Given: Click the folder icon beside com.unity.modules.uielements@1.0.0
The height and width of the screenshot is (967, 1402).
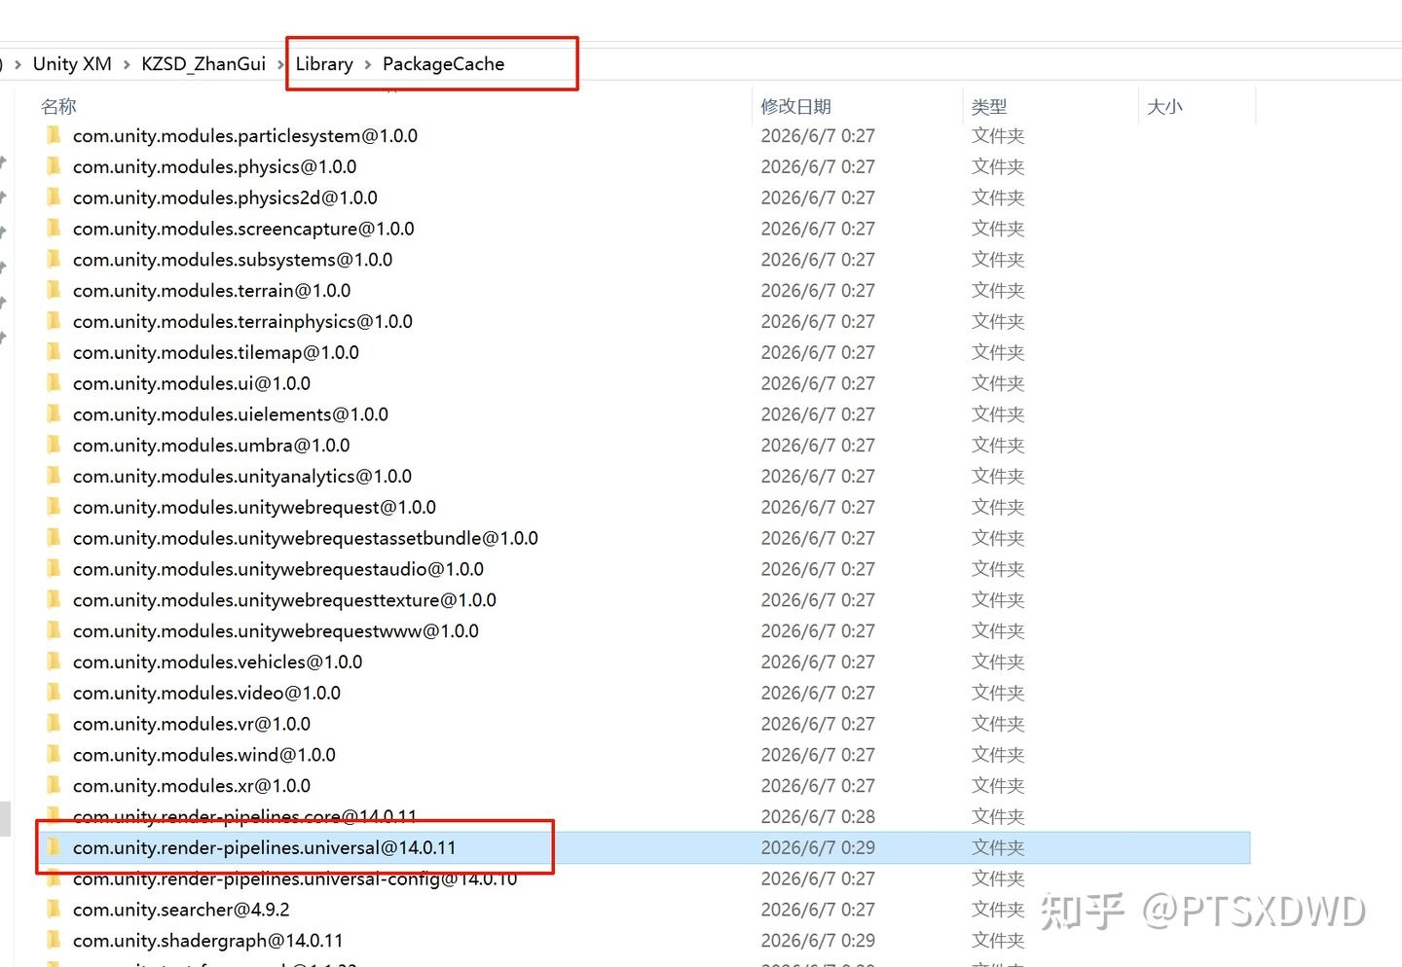Looking at the screenshot, I should (54, 414).
